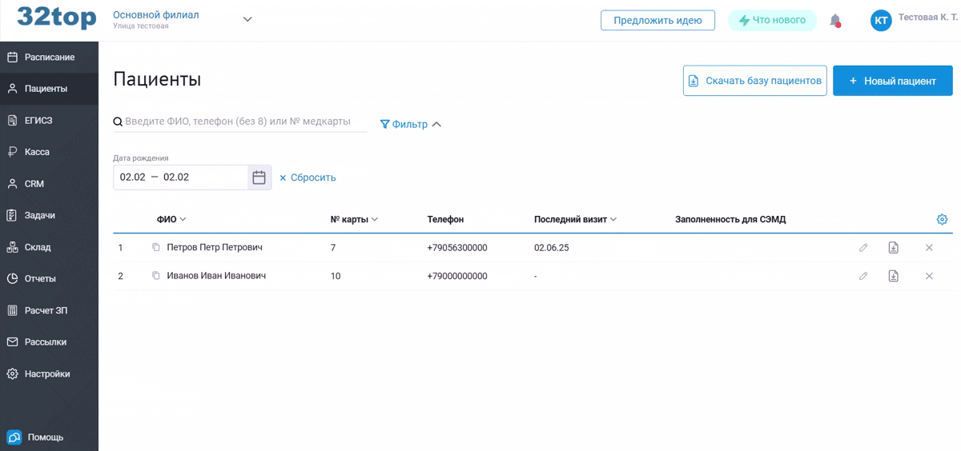Open Склад section in sidebar

point(49,247)
